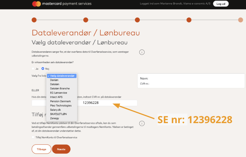
Task: Enable 'Tilføj NemKonto til Overførselsservice' checkbox
Action: (33, 137)
